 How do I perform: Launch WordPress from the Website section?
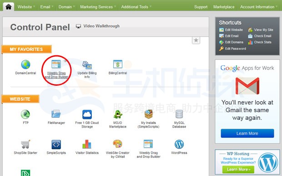(179, 144)
